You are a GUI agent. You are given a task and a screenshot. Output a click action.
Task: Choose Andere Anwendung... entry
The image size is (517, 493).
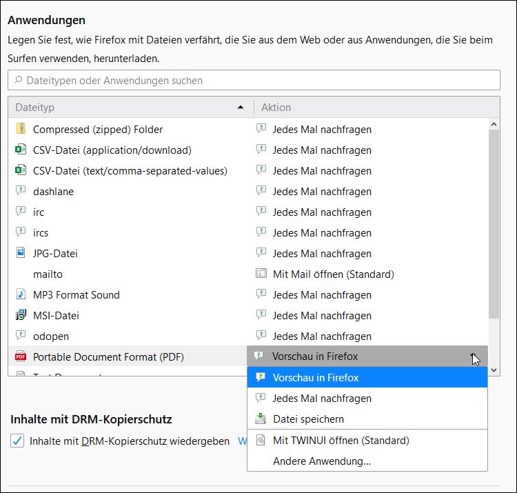point(367,461)
